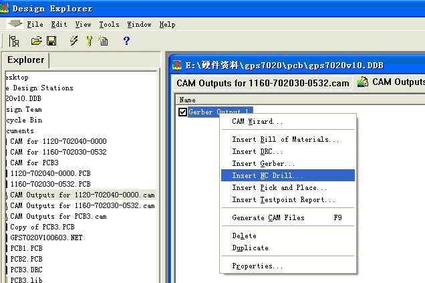
Task: Open CAM for 1160-702030-0532
Action: point(58,152)
